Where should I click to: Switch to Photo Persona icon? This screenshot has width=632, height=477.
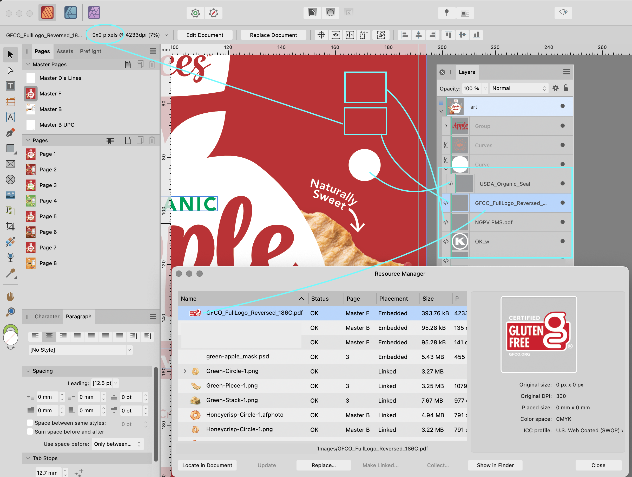click(x=94, y=12)
